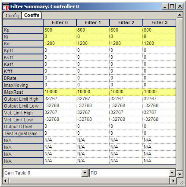The height and width of the screenshot is (187, 186).
Task: Switch to the Config tab
Action: [x=12, y=16]
